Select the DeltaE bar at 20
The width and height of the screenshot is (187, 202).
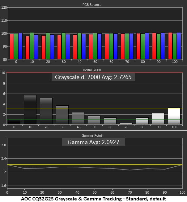coord(46,111)
